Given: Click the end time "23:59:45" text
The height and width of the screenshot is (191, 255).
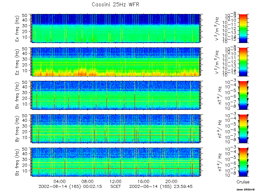Looking at the screenshot, I should tap(182, 186).
